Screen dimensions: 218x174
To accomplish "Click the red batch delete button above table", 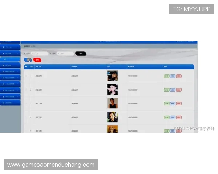I will pos(37,60).
